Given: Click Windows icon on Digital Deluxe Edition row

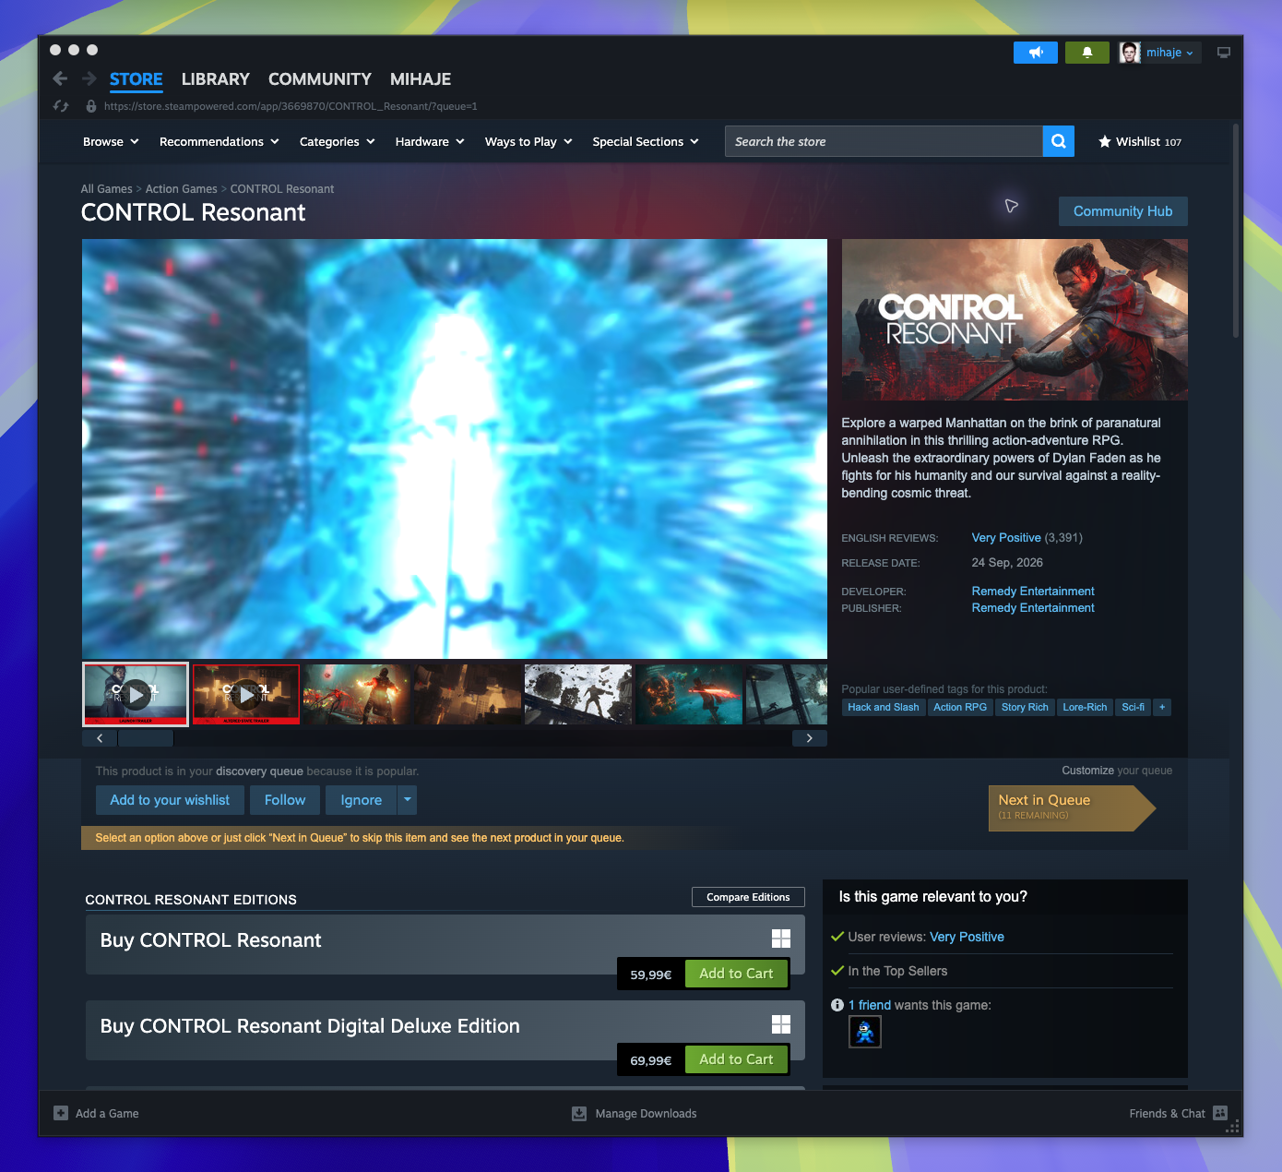Looking at the screenshot, I should point(781,1024).
